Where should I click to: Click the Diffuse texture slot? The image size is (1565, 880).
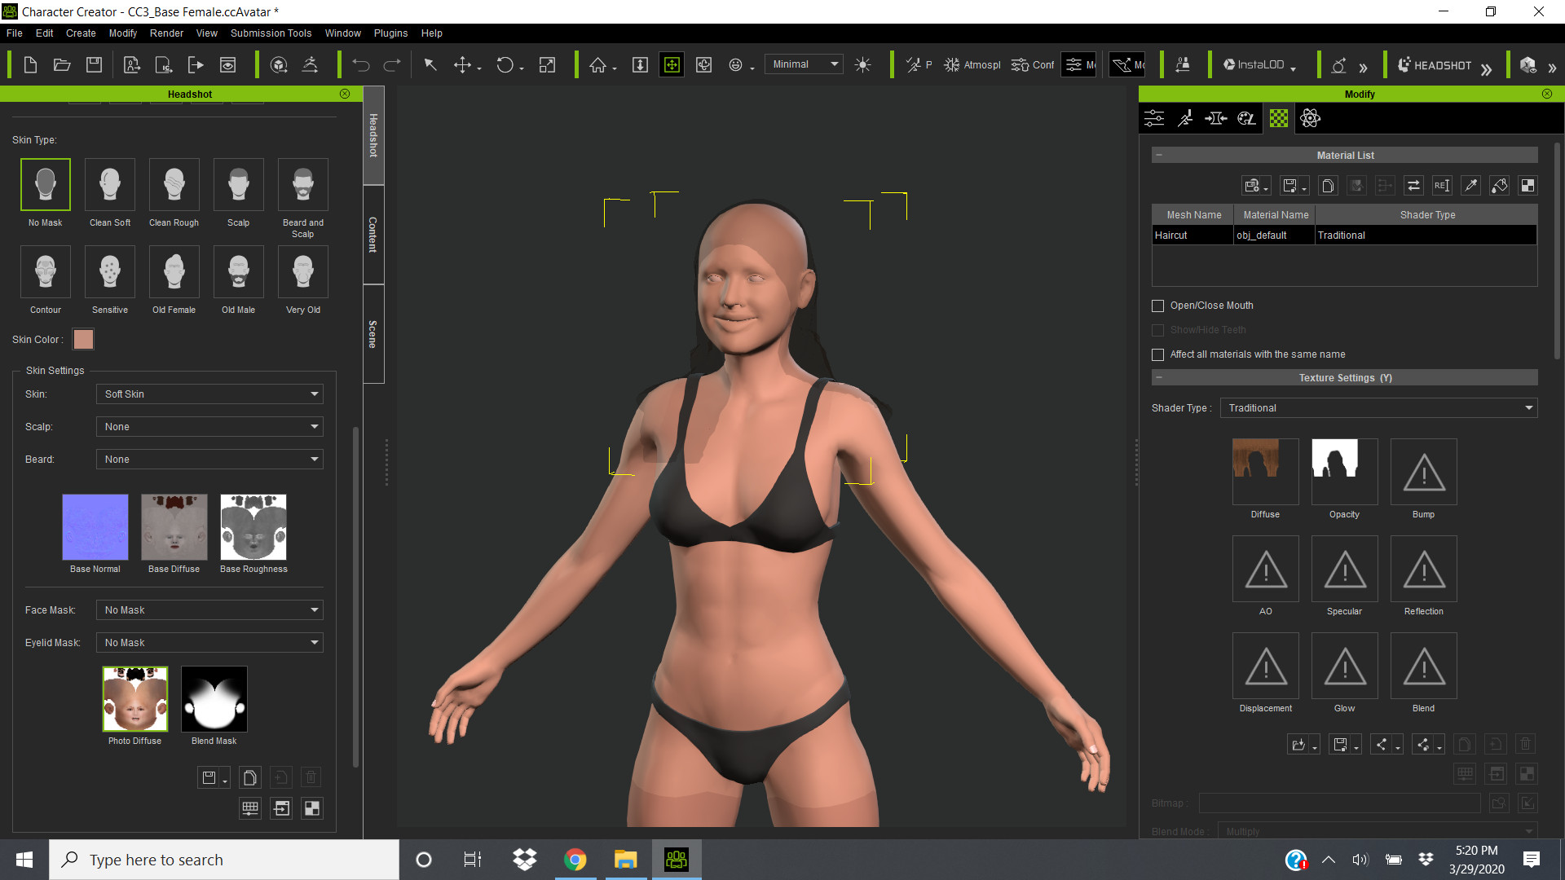(1265, 472)
